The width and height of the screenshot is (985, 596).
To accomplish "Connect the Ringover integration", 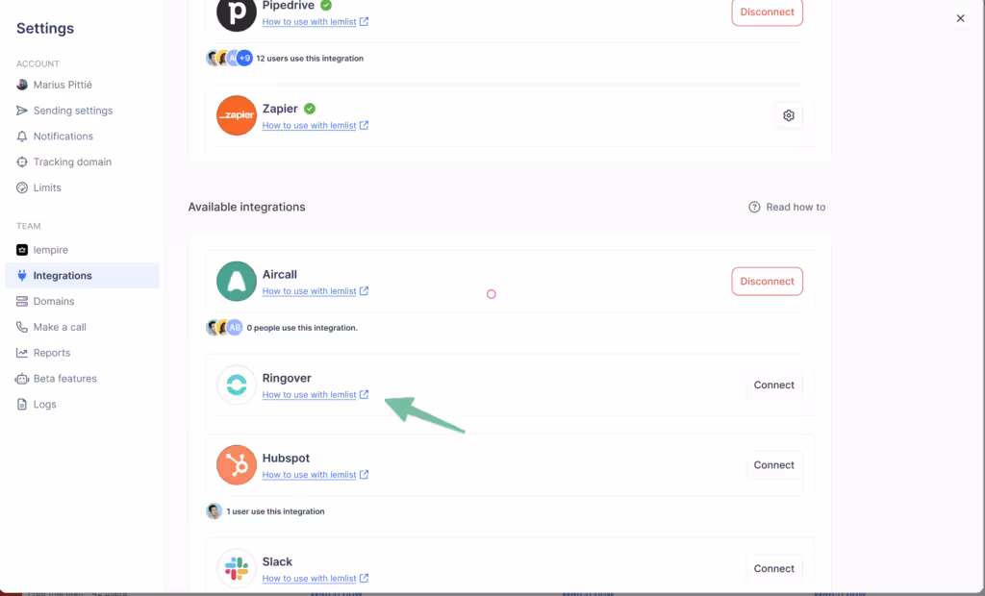I will click(x=773, y=385).
